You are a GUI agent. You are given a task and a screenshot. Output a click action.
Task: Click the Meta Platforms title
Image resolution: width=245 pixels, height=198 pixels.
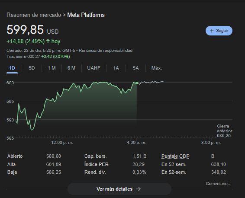[86, 15]
